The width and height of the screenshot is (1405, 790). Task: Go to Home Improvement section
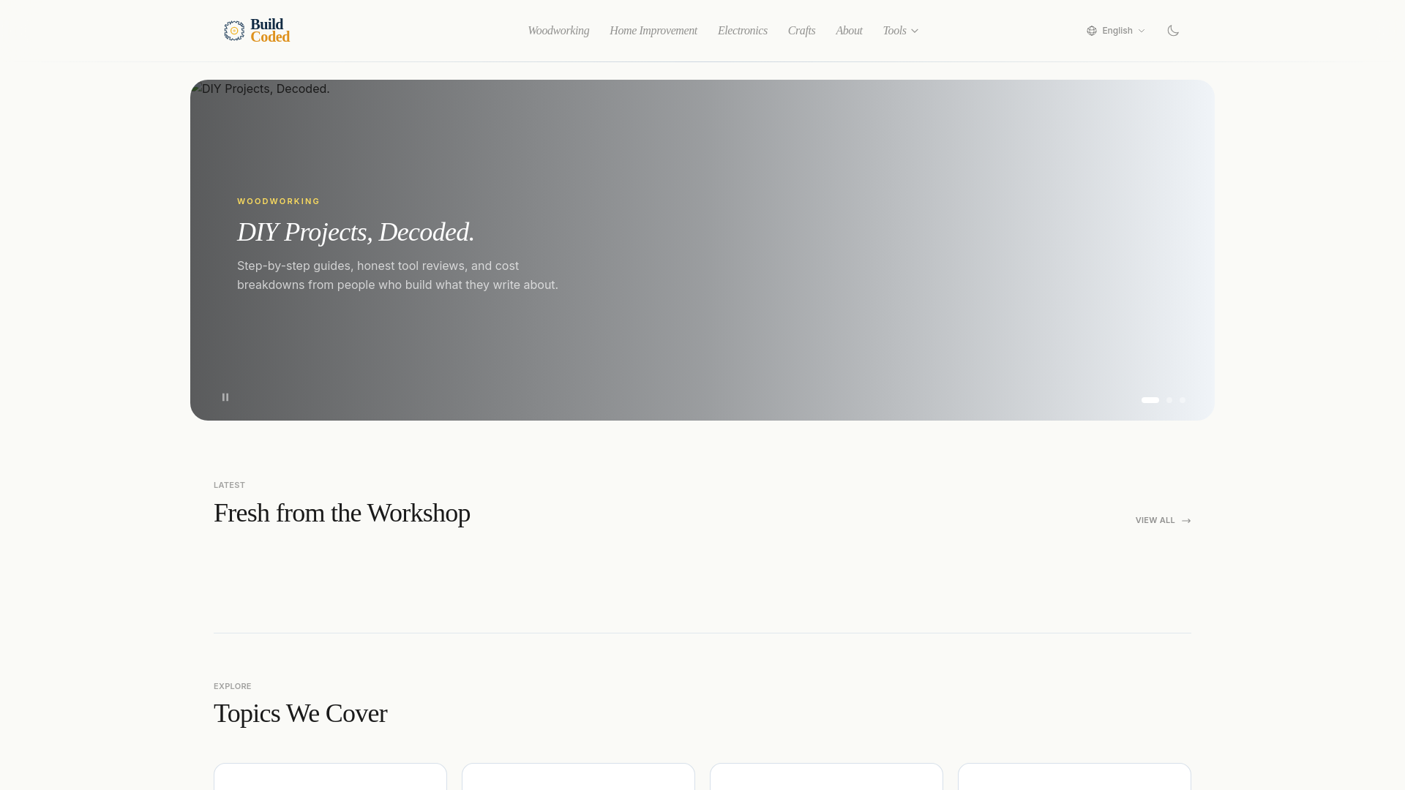click(653, 31)
